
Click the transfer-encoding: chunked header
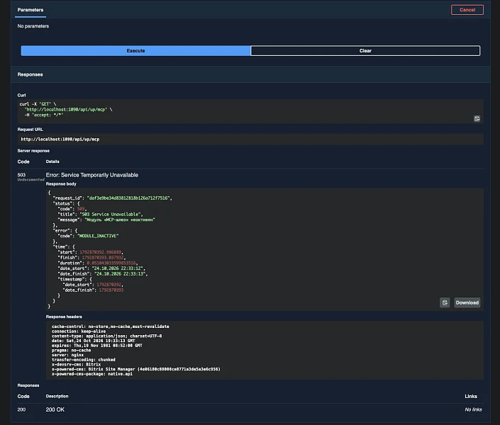click(84, 360)
